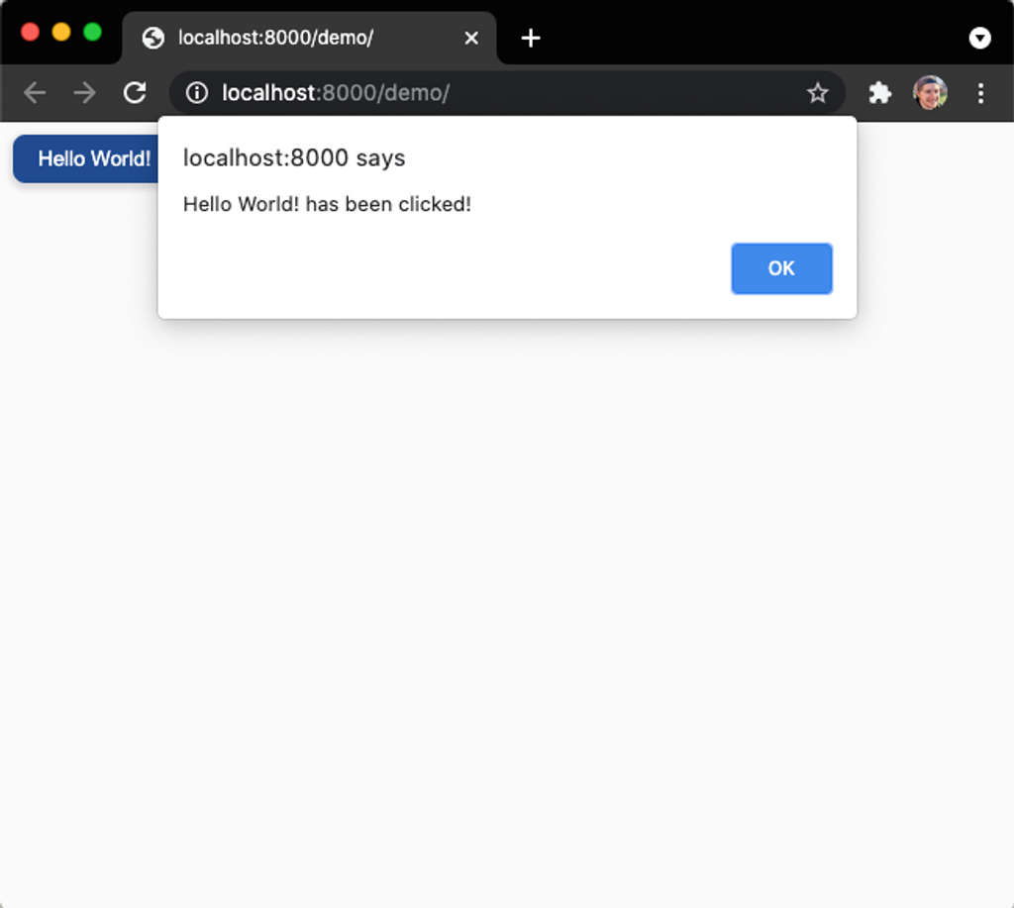Switch to the localhost:8000/demo/ tab
The width and height of the screenshot is (1014, 908).
(x=287, y=39)
